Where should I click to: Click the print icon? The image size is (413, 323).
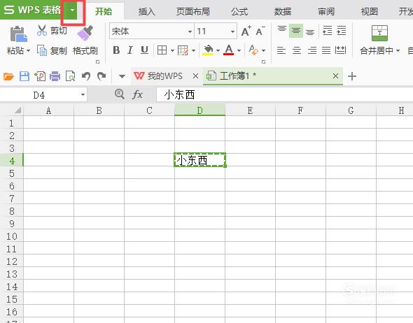click(x=55, y=76)
